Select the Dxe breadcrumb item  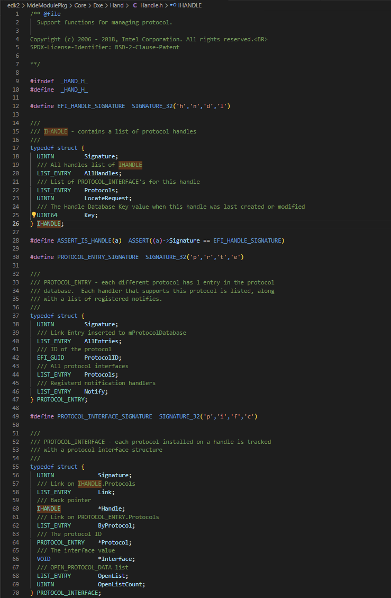point(98,5)
